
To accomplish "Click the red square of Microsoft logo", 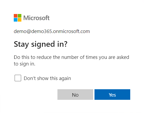I will pos(16,16).
